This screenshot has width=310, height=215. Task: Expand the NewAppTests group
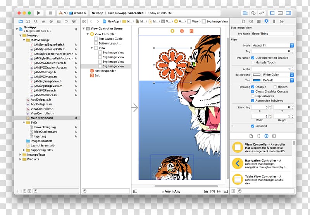tap(21, 155)
